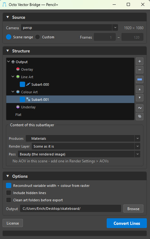Screen dimensions: 150x239
Task: Click the Browse button
Action: pos(133,209)
